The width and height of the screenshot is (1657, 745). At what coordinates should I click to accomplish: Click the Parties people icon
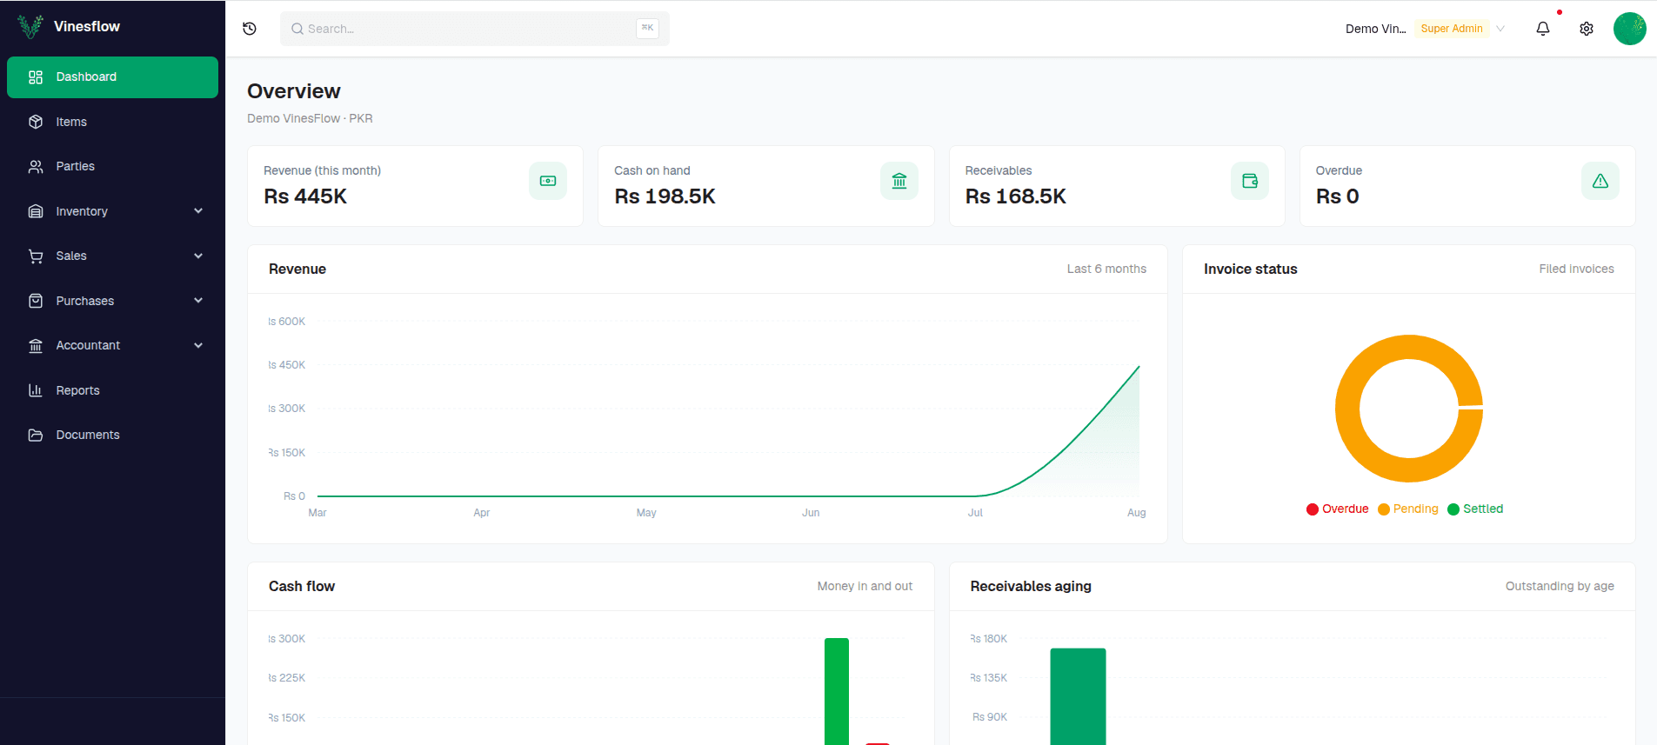[x=36, y=166]
